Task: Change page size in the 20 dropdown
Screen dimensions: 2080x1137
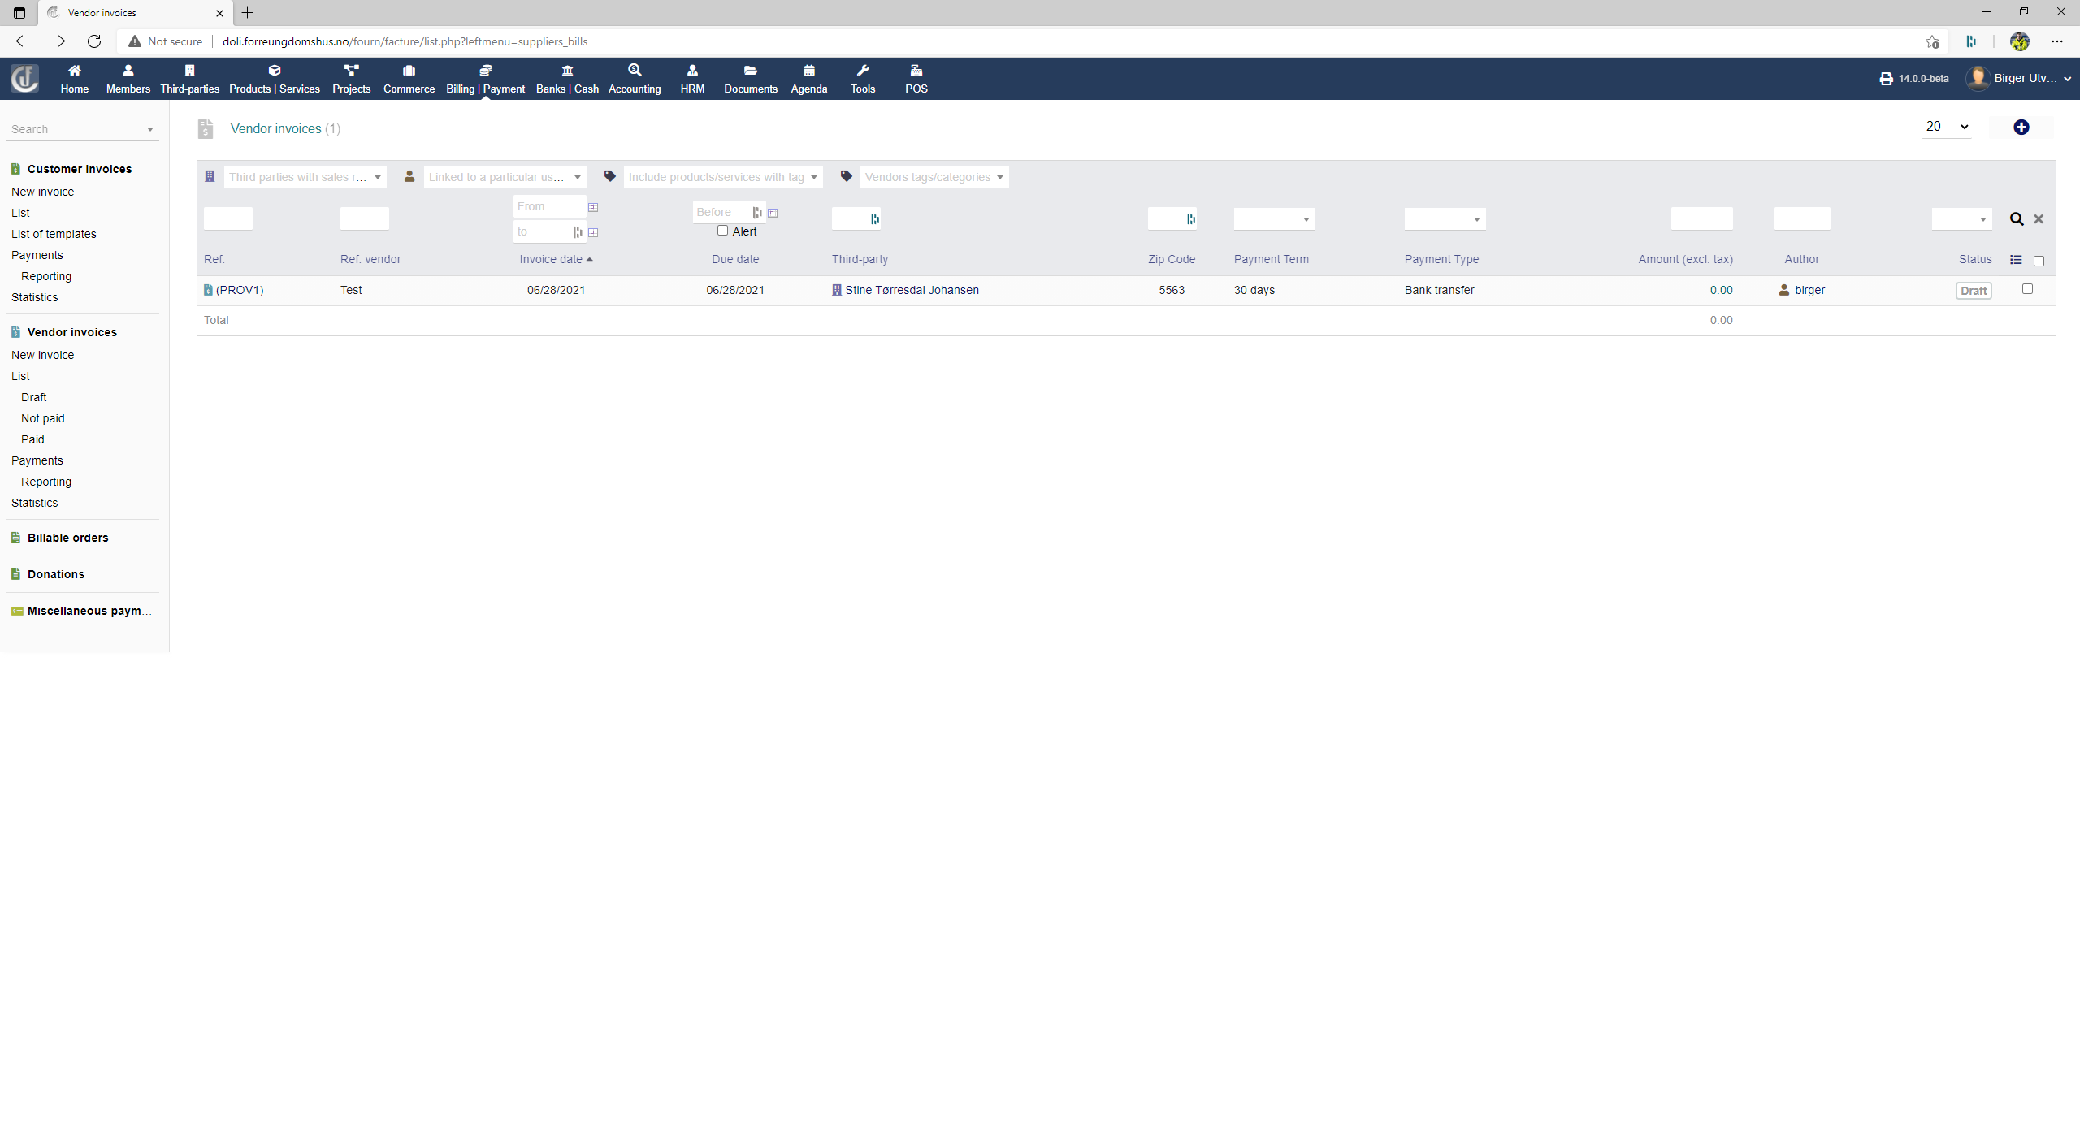Action: point(1947,127)
